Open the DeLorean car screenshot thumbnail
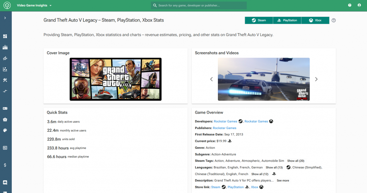This screenshot has width=367, height=193. [x=264, y=79]
